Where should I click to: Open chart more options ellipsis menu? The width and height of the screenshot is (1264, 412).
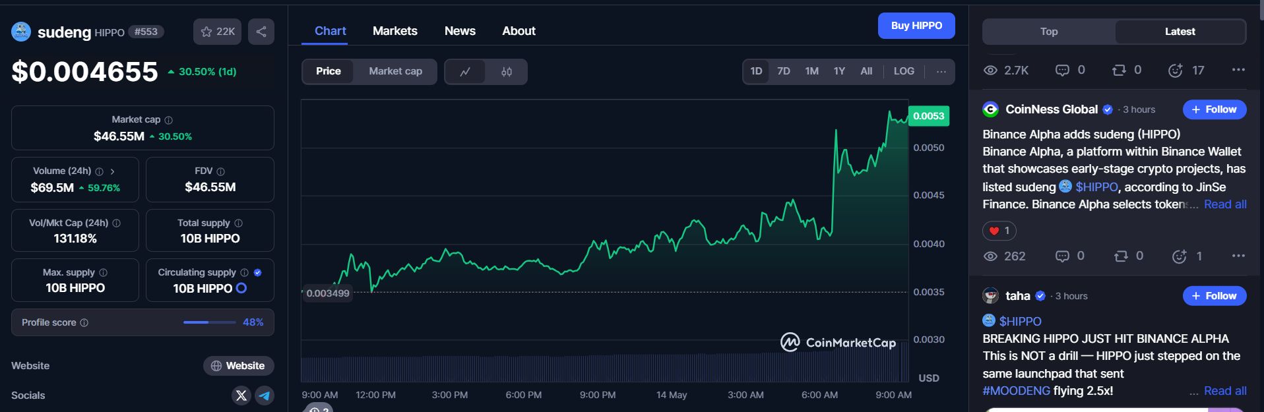941,71
